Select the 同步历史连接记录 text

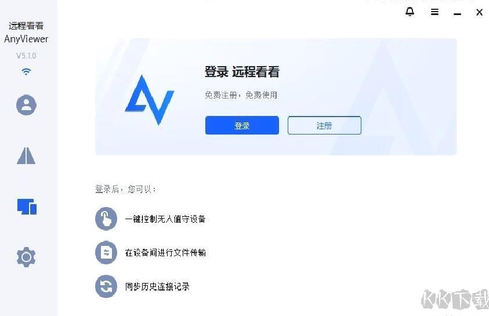(x=157, y=286)
